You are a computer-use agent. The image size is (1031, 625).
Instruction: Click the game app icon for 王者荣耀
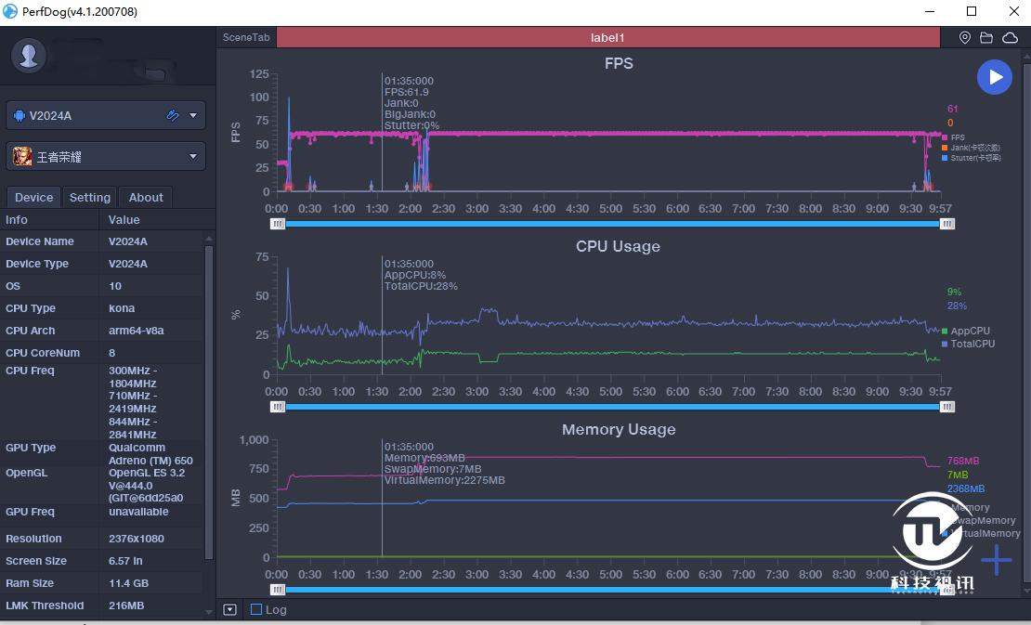(x=22, y=157)
